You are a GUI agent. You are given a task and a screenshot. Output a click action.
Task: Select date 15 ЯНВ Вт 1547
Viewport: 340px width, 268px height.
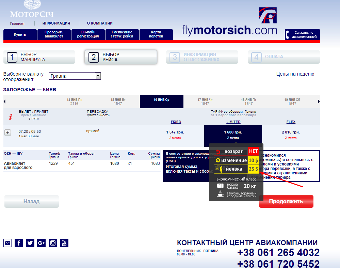click(118, 101)
